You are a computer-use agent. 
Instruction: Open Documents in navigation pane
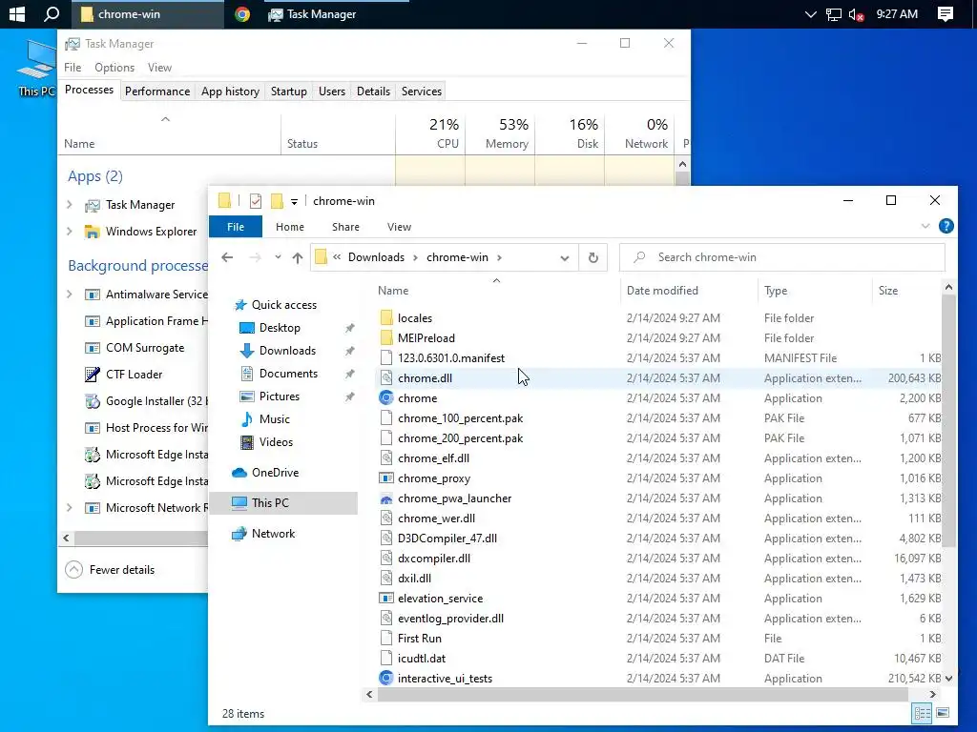pyautogui.click(x=288, y=374)
